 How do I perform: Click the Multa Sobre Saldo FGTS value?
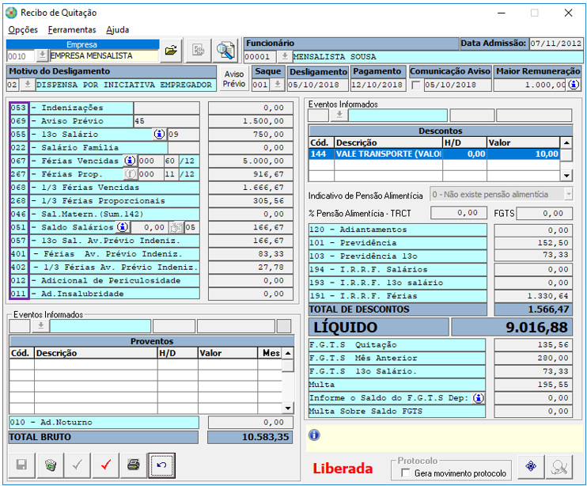(533, 411)
